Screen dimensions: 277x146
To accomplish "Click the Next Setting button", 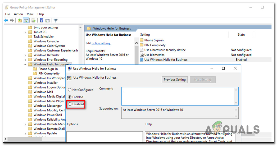I will coord(203,79).
